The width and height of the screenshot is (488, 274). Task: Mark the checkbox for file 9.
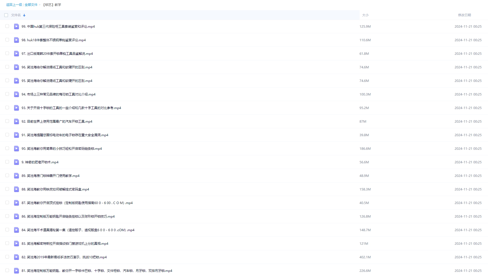(7, 162)
